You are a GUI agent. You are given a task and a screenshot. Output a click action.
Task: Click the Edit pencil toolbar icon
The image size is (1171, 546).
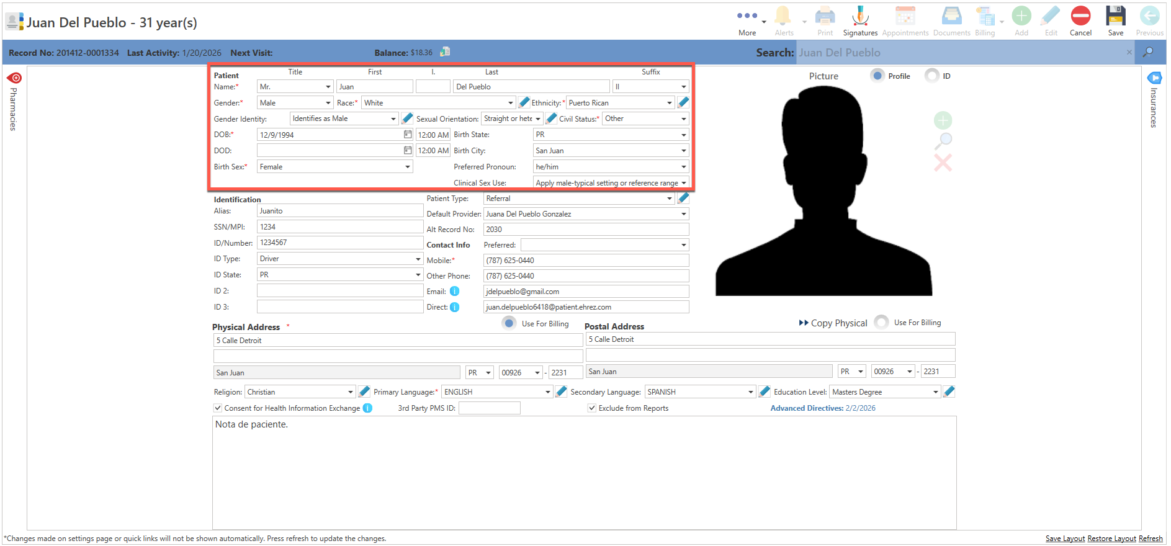[1051, 21]
